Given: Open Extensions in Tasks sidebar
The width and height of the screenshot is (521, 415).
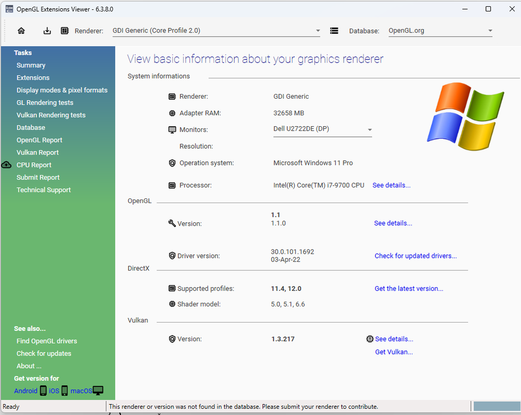Looking at the screenshot, I should pos(33,77).
